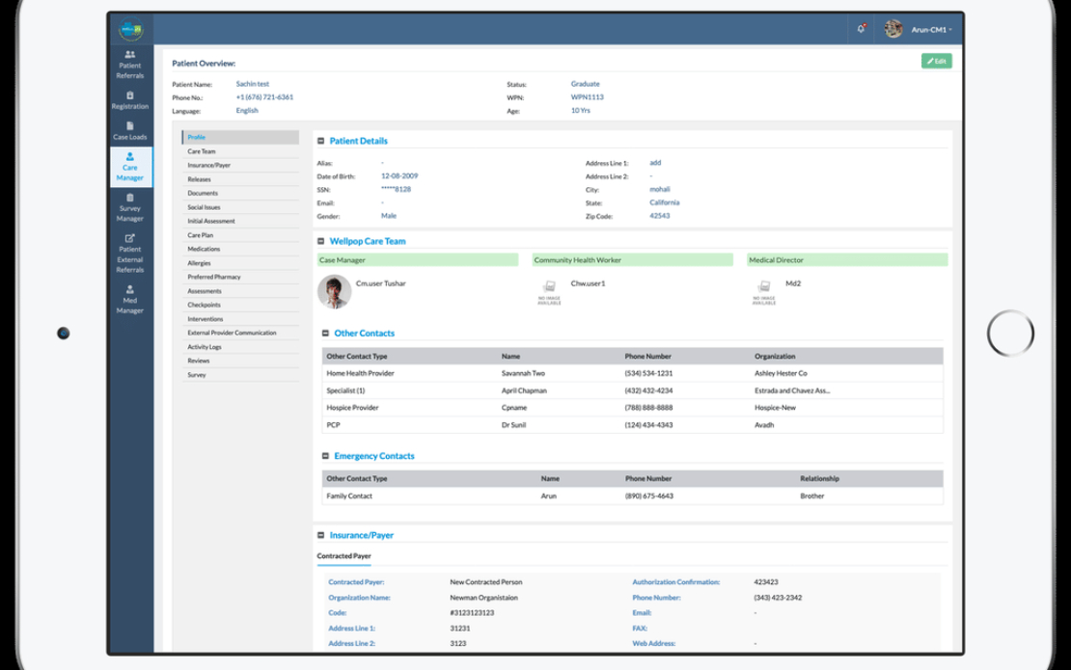1071x670 pixels.
Task: Switch to the Contracted Payer tab
Action: [x=343, y=556]
